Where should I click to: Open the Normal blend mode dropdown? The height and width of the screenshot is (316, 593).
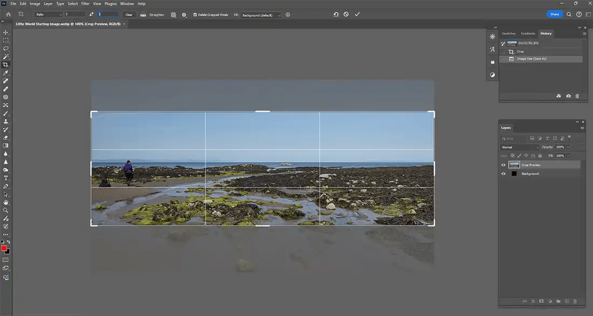[x=520, y=148]
